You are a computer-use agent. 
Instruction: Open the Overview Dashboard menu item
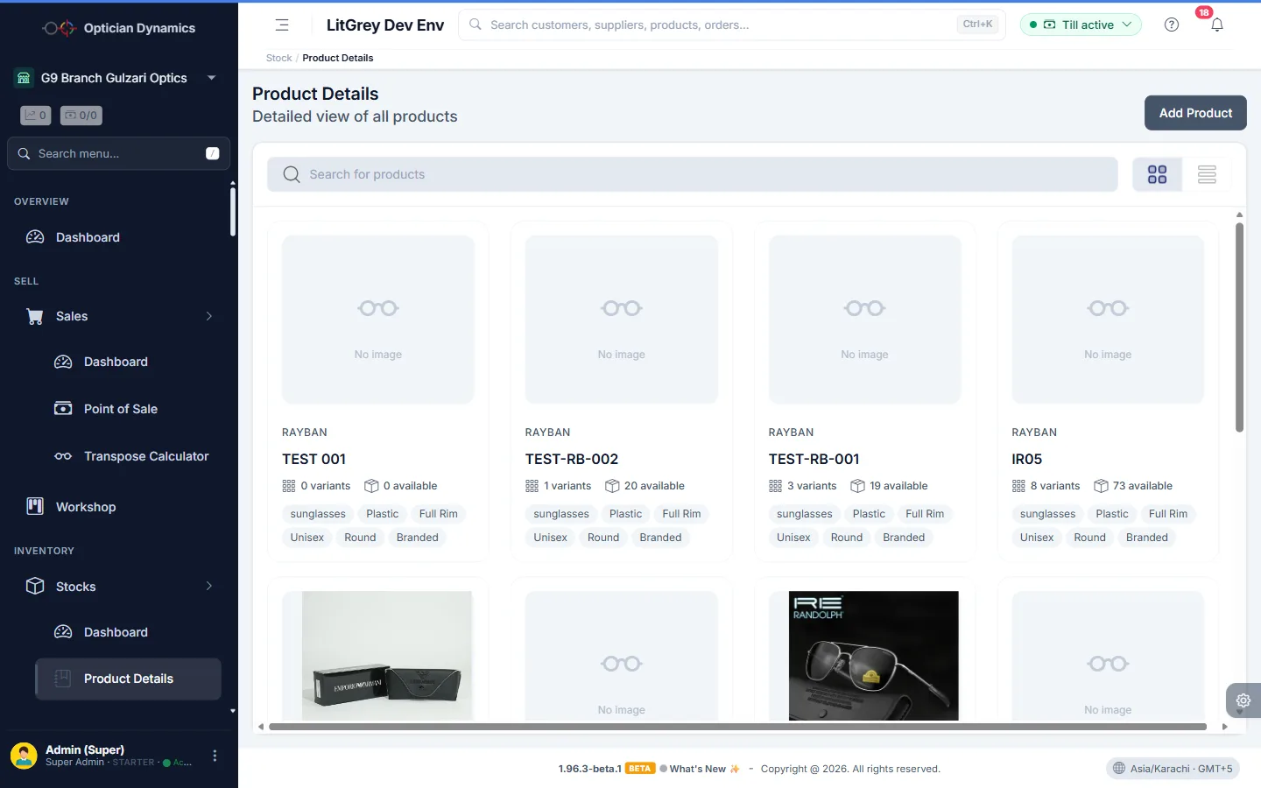tap(119, 237)
